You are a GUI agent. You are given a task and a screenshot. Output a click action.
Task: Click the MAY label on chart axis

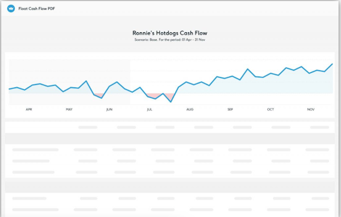(69, 110)
